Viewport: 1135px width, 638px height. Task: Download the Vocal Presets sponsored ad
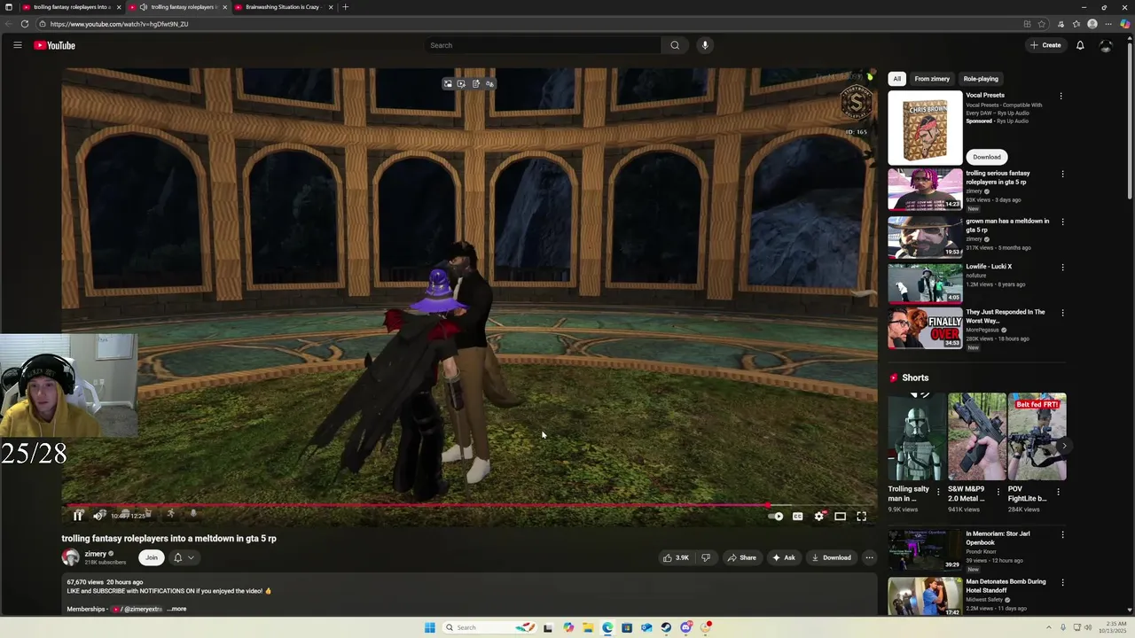tap(986, 157)
